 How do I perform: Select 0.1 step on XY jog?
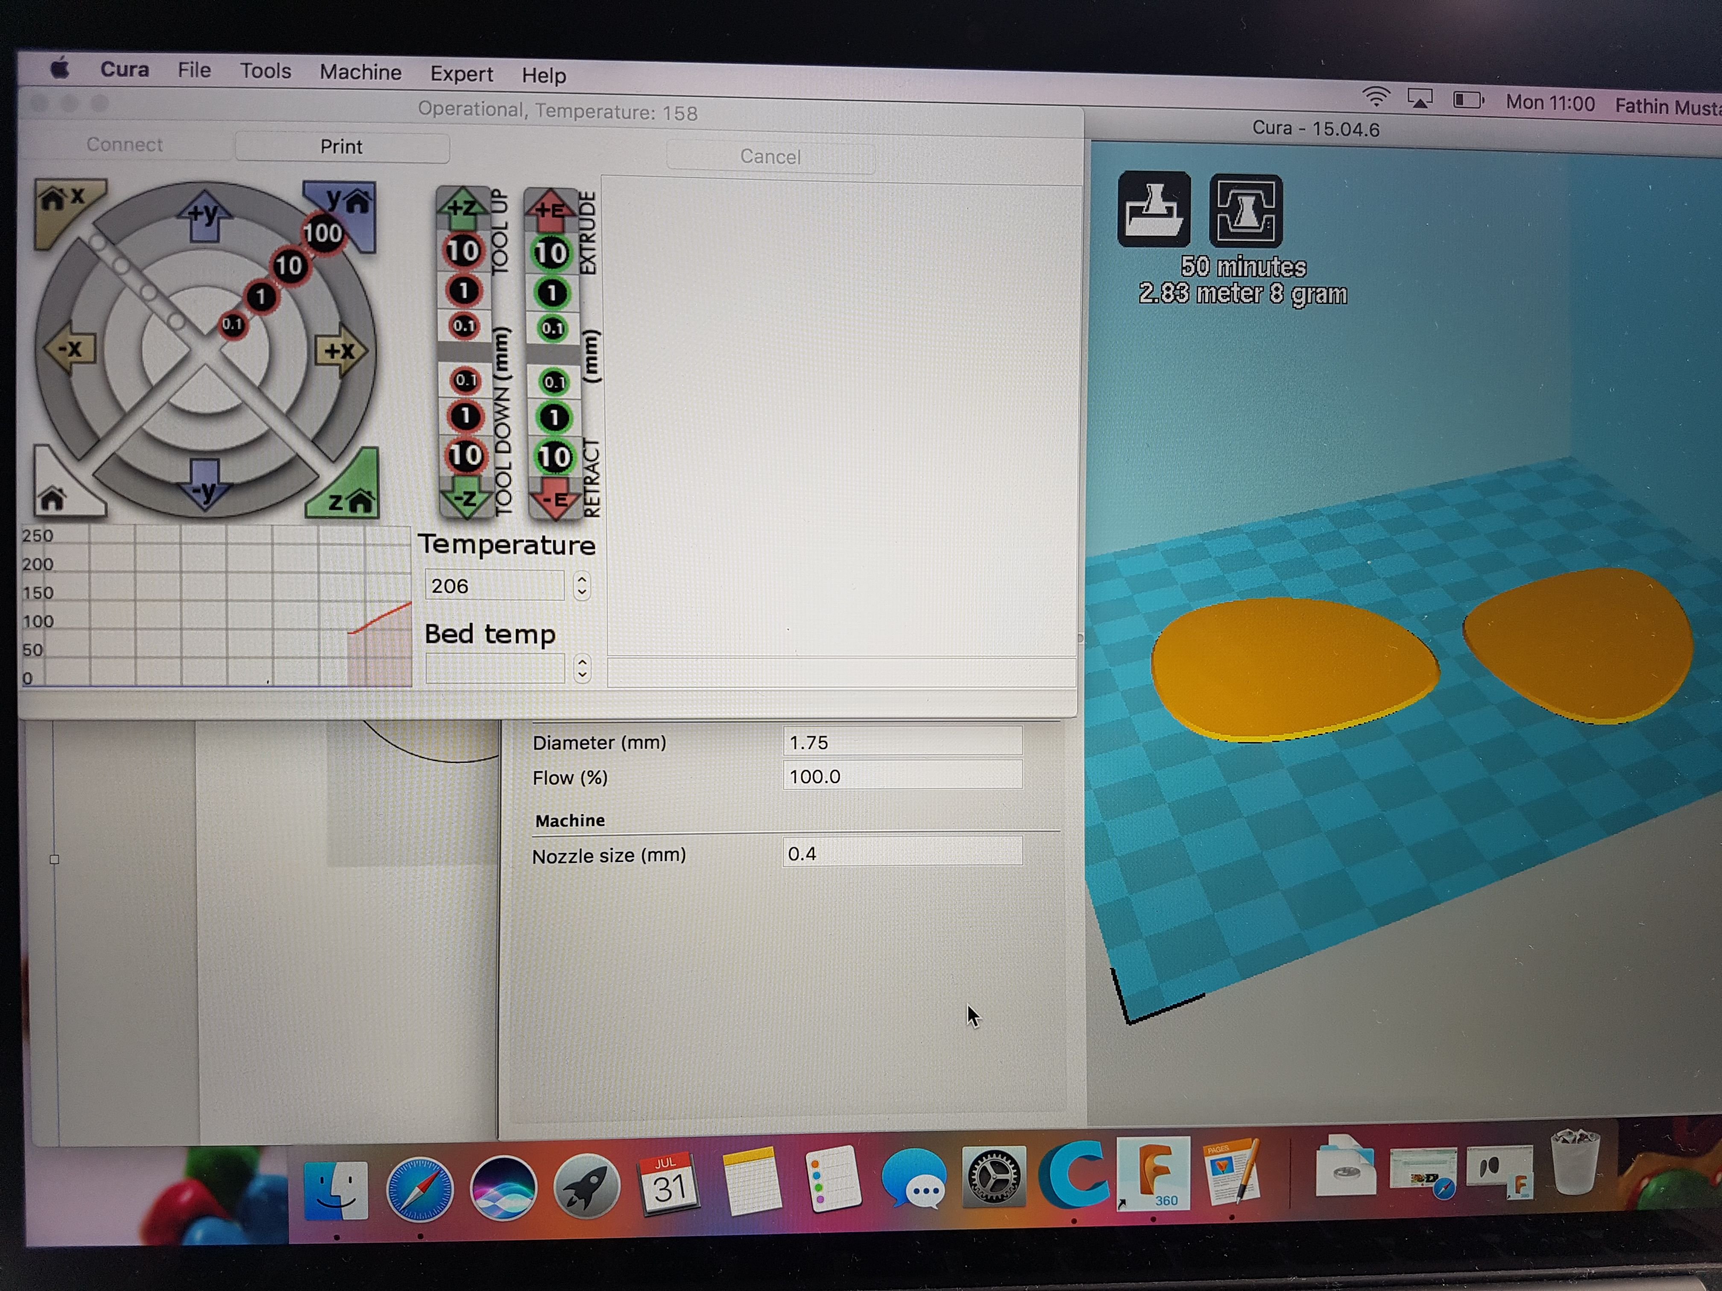coord(232,324)
